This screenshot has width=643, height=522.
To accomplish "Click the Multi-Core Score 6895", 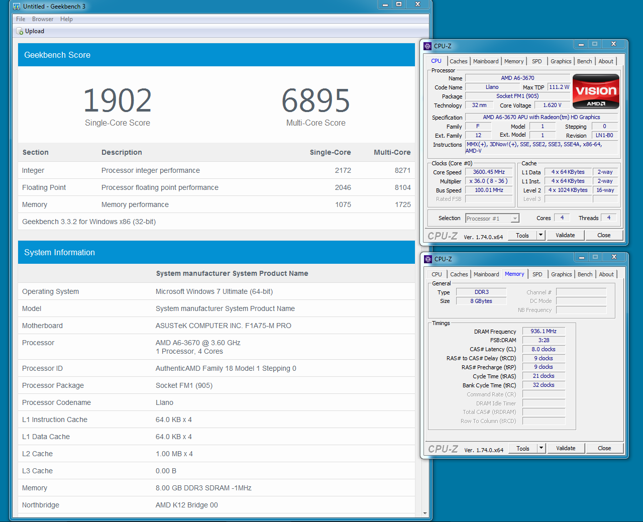I will (315, 100).
